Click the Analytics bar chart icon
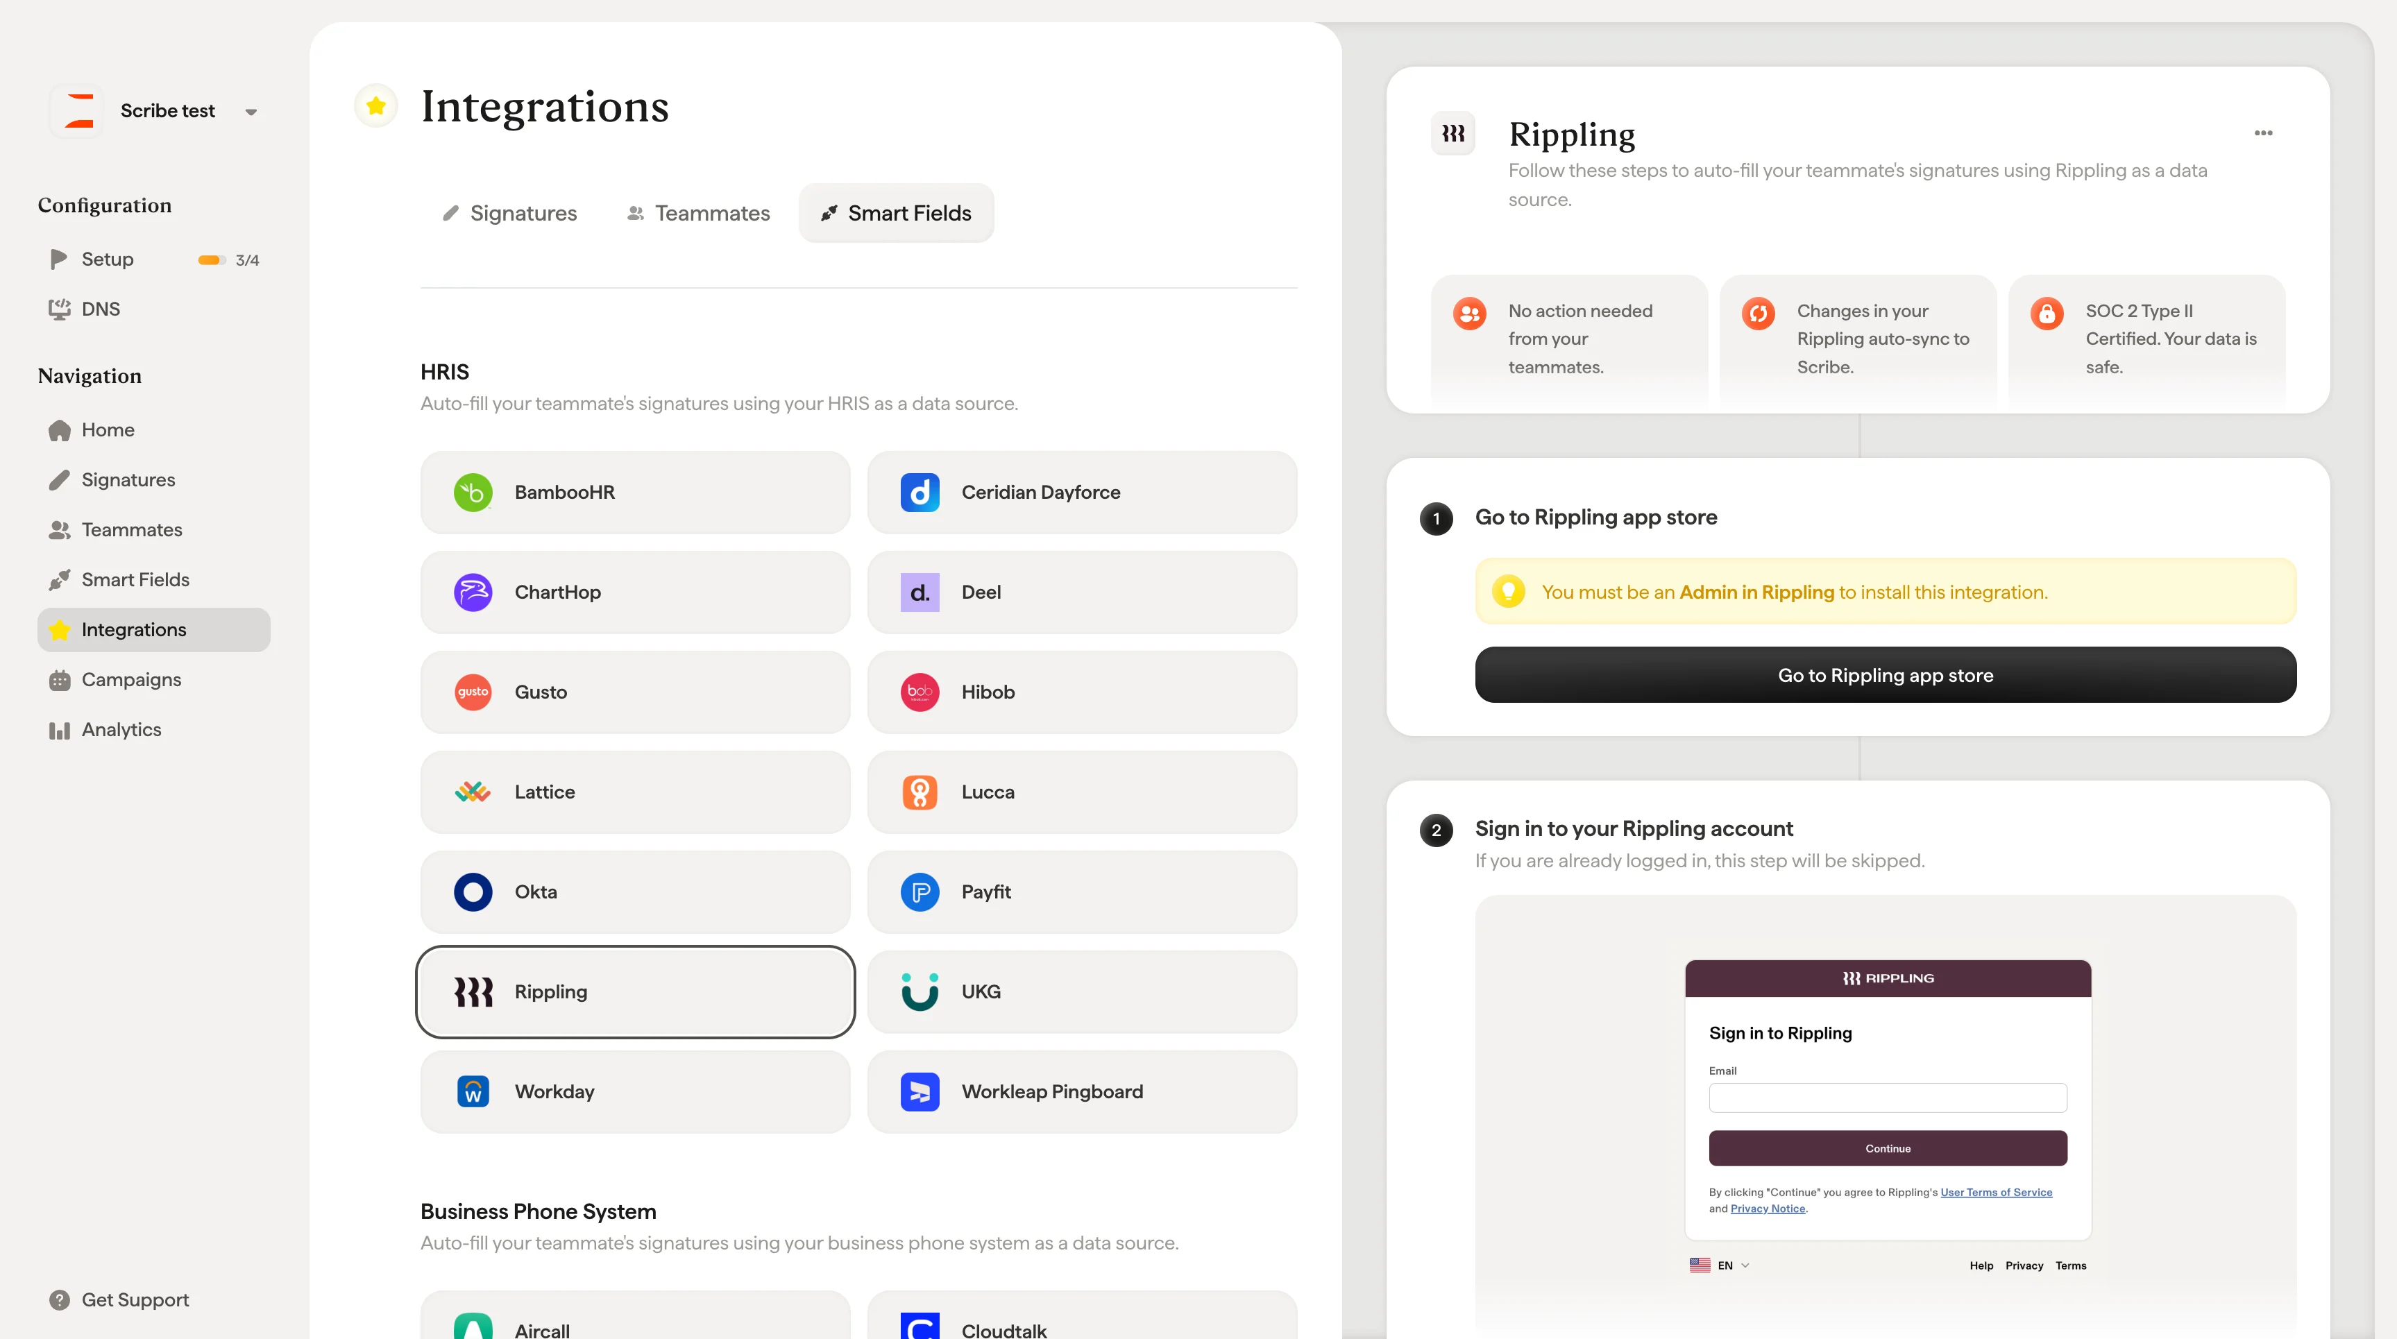Viewport: 2397px width, 1339px height. click(60, 731)
